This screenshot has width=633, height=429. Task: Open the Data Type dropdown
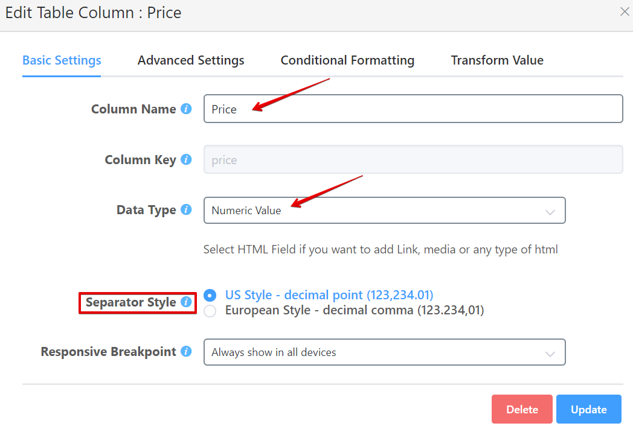pyautogui.click(x=384, y=211)
